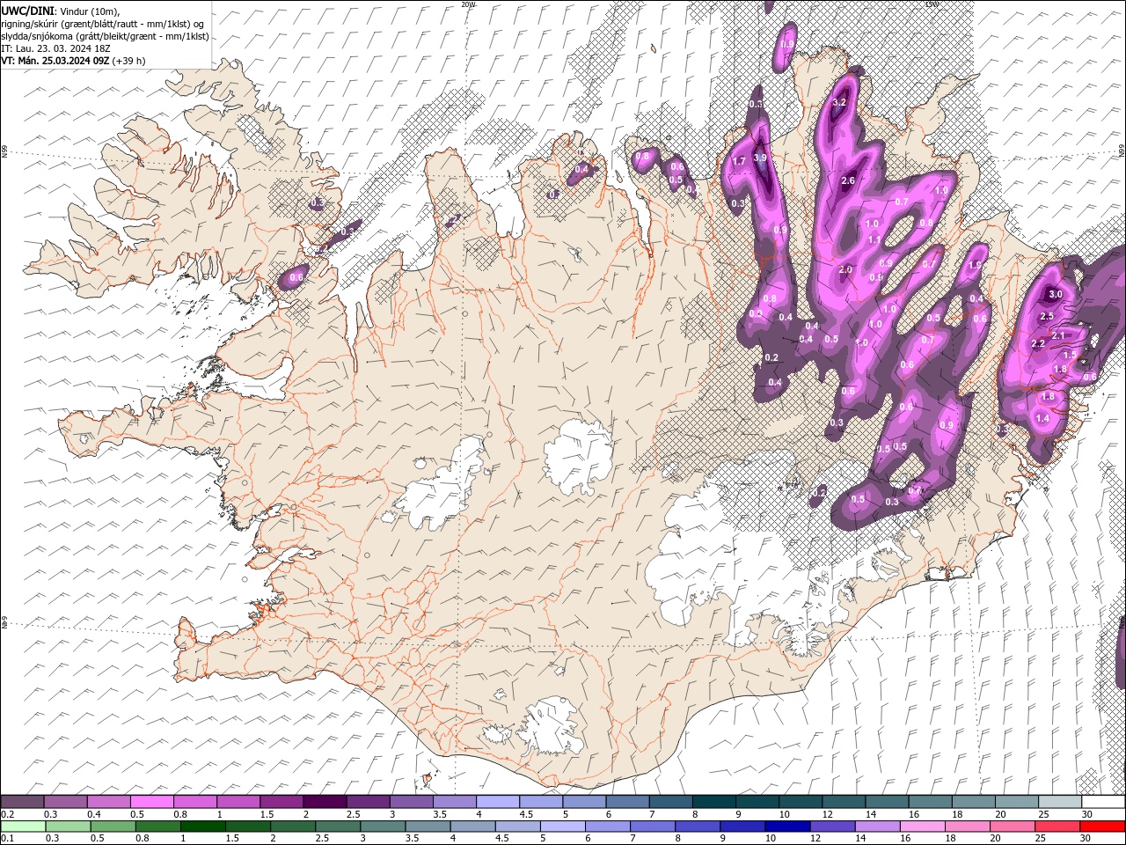
Task: Click the upper snow legend swatch labeled 0.2
Action: (x=22, y=802)
